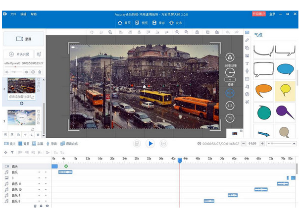Play the timeline preview

tap(150, 144)
